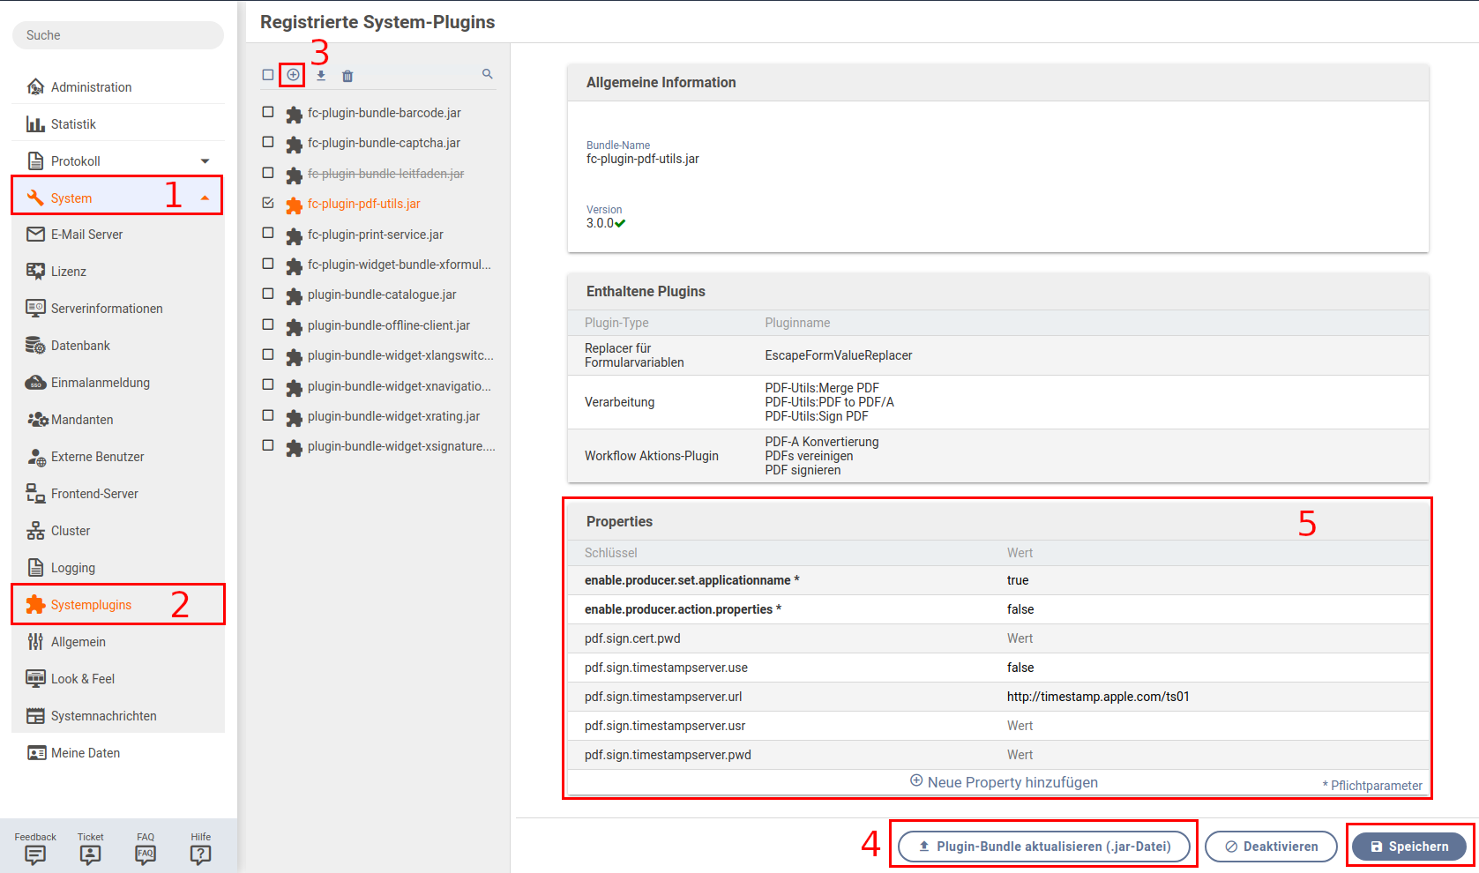The width and height of the screenshot is (1479, 873).
Task: Click inside the Suche search field
Action: coord(117,35)
